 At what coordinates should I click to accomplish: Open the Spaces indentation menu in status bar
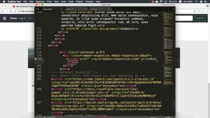tap(154, 117)
